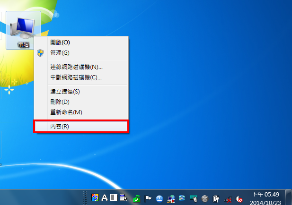Toggle the half/full-width shape indicator
The height and width of the screenshot is (205, 292).
point(114,198)
